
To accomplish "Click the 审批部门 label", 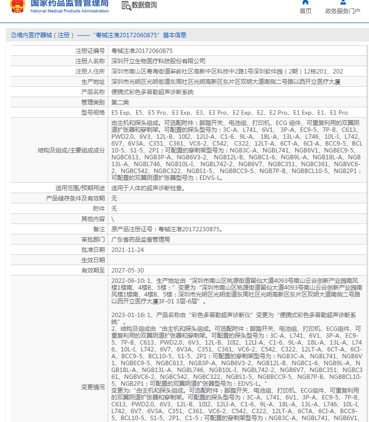I will point(93,240).
